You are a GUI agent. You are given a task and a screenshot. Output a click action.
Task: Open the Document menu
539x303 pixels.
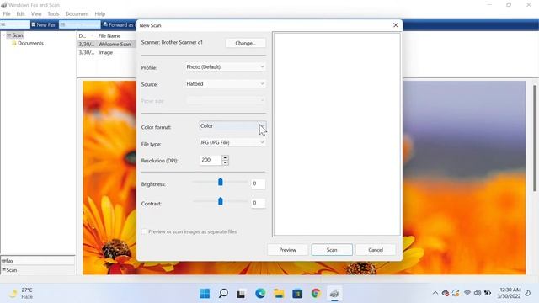click(77, 14)
